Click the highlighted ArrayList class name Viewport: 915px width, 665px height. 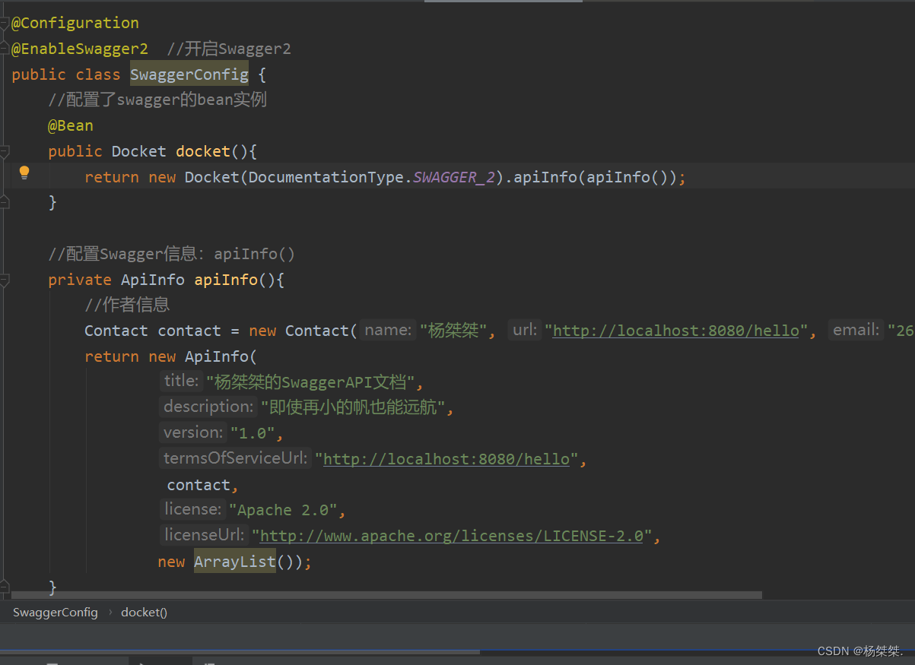235,562
